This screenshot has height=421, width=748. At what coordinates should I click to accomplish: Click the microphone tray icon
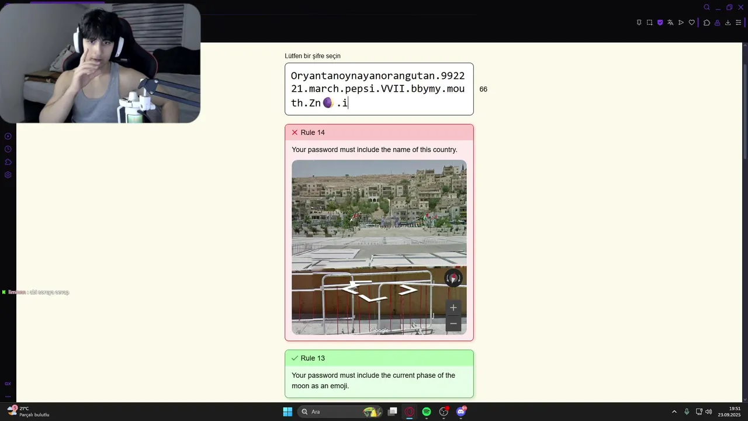tap(687, 412)
